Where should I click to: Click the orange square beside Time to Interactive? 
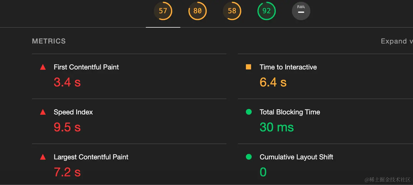248,67
